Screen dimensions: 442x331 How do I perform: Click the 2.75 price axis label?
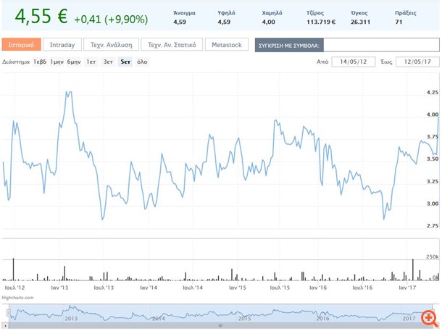433,226
